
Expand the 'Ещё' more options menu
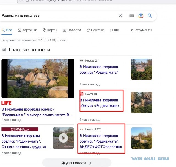pyautogui.click(x=114, y=30)
